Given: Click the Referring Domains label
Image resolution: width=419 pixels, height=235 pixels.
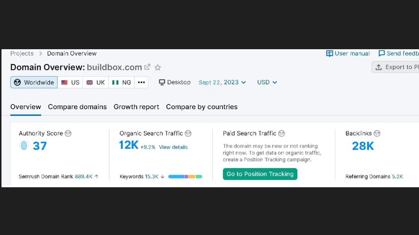Looking at the screenshot, I should point(368,177).
